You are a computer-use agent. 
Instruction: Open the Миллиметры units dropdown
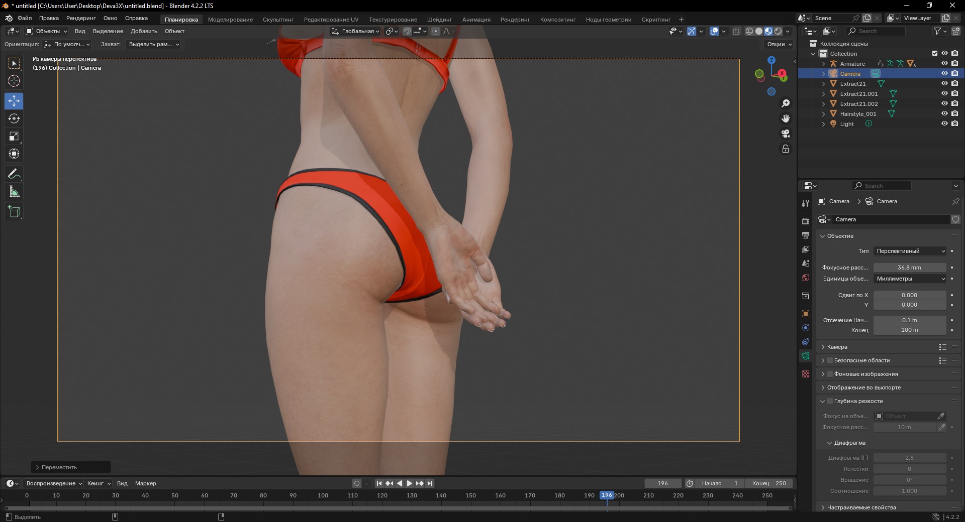click(910, 279)
